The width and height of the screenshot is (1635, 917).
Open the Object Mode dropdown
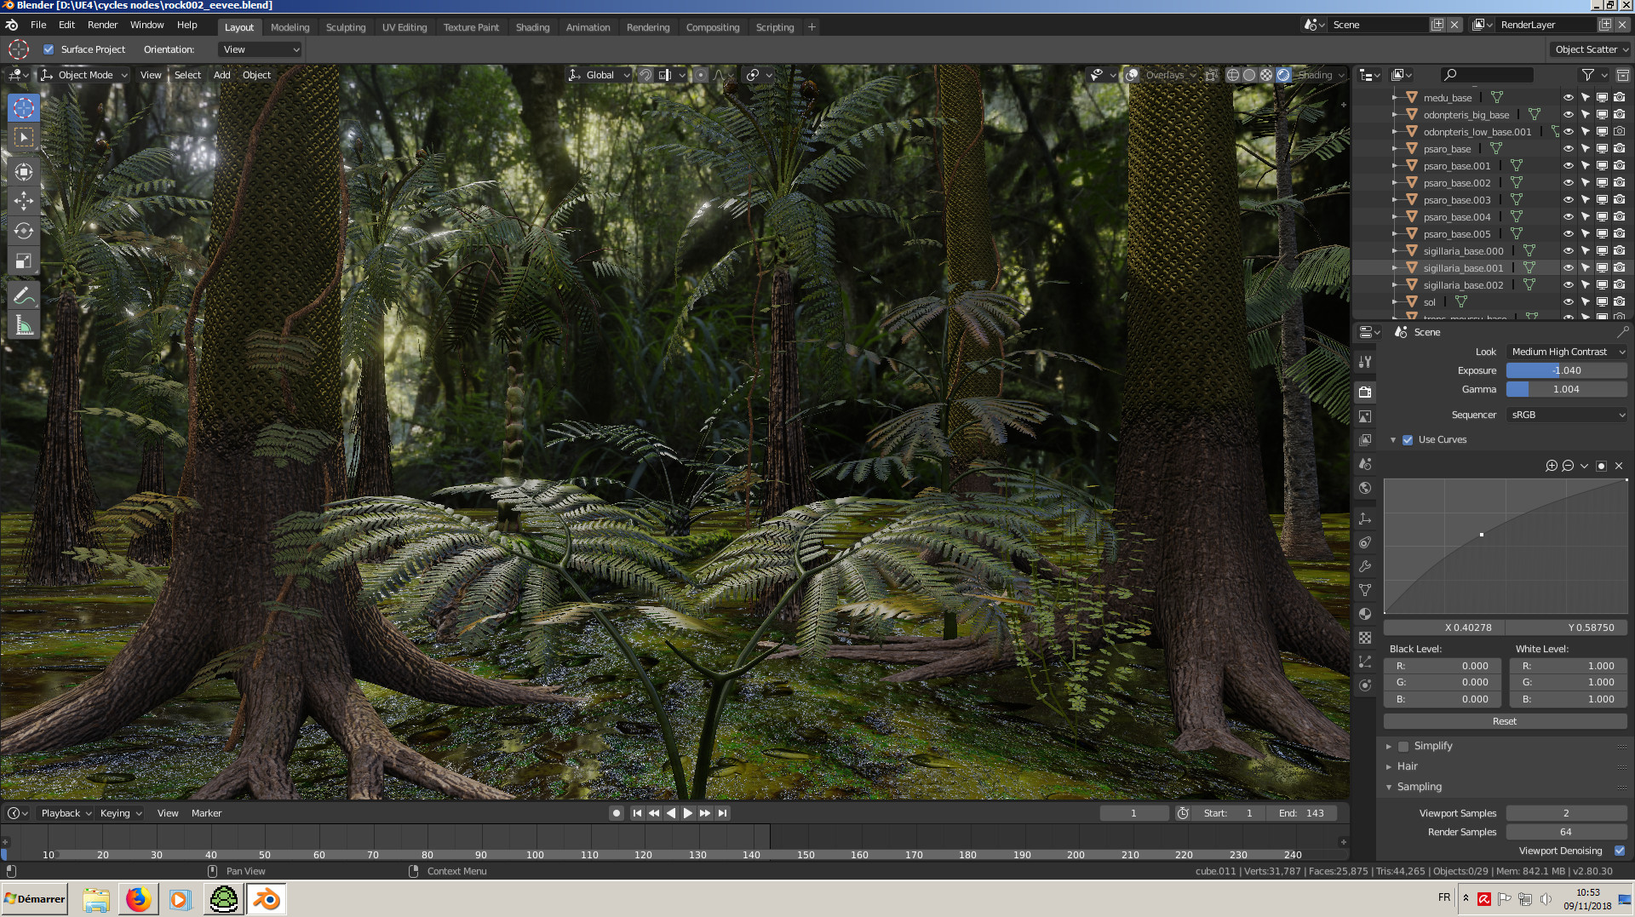pos(84,75)
